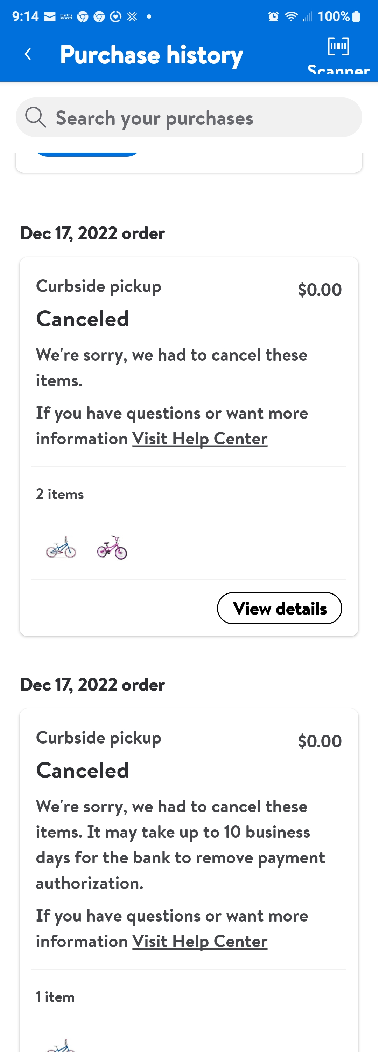Tap the Wi-Fi status indicator
The width and height of the screenshot is (378, 1052).
291,16
